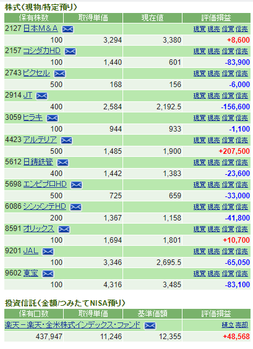
Task: Click the 積立 link for the fund
Action: [228, 325]
